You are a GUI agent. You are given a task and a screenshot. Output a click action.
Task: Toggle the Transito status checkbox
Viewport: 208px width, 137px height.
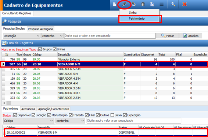[71, 115]
